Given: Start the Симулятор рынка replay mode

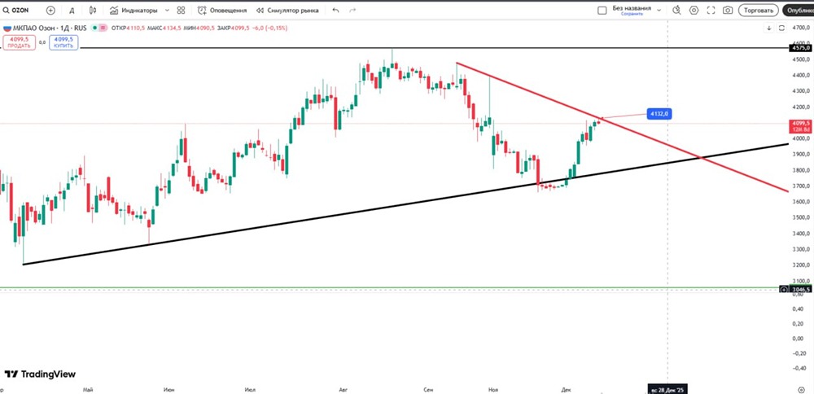Looking at the screenshot, I should point(287,10).
